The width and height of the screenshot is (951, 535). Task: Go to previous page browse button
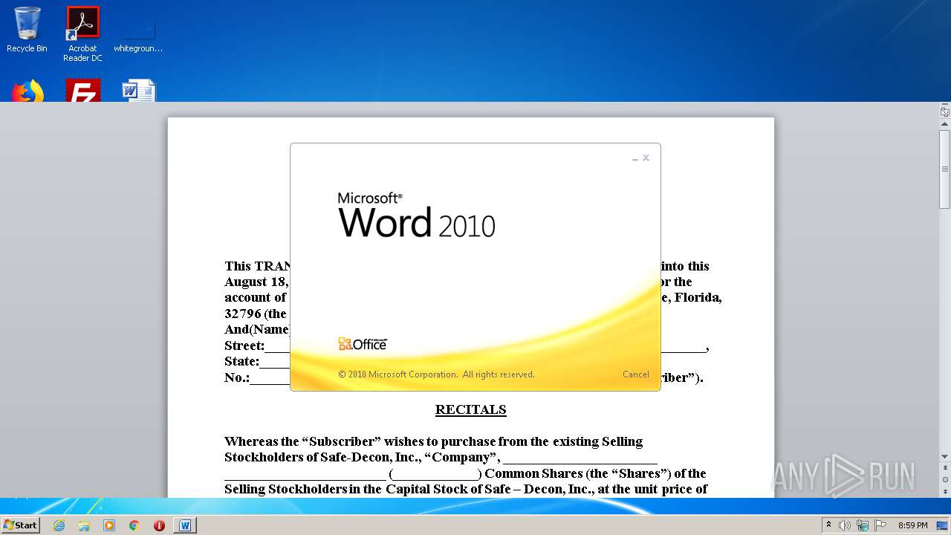tap(945, 470)
